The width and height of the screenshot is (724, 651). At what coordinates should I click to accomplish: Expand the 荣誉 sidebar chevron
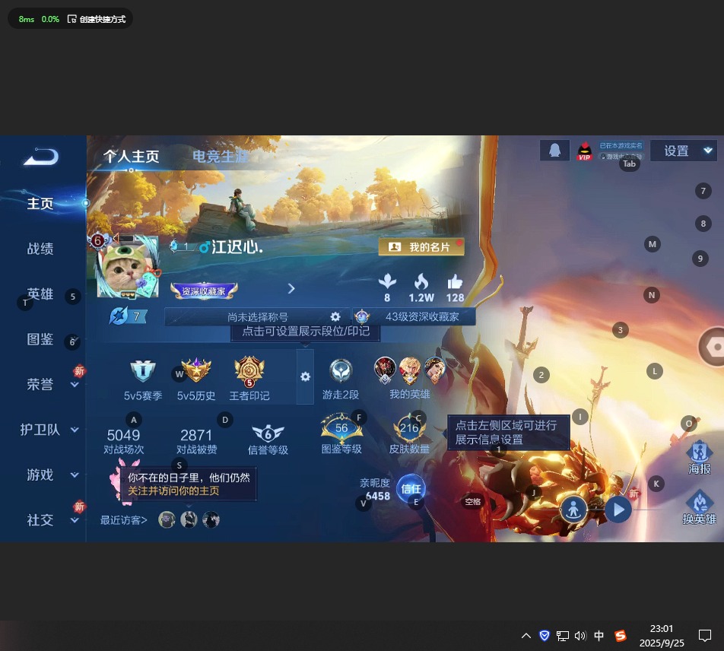pyautogui.click(x=75, y=384)
